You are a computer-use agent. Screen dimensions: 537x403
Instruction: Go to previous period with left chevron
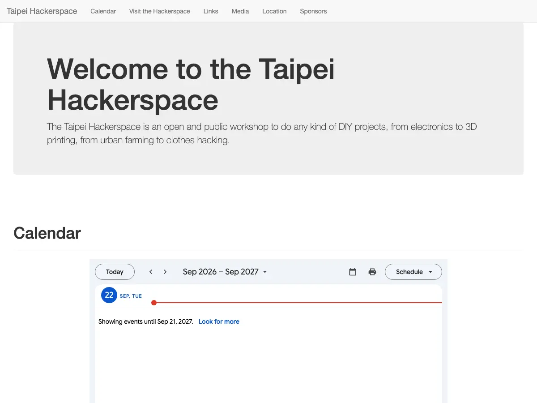coord(151,272)
